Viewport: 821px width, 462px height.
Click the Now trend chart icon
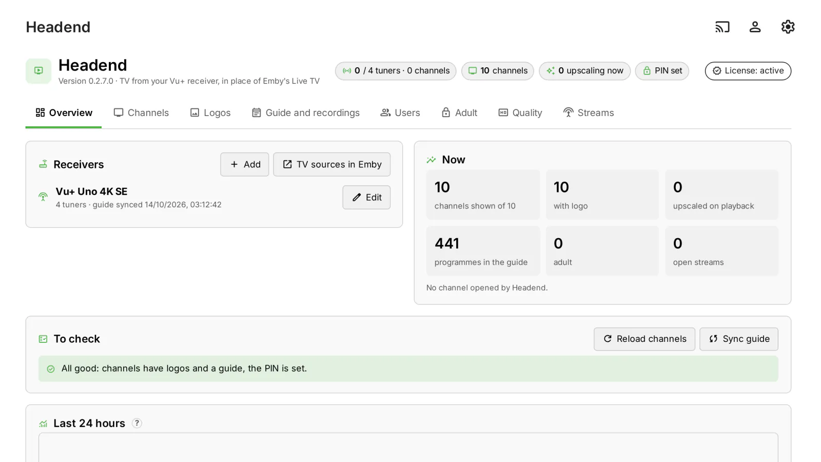[431, 160]
